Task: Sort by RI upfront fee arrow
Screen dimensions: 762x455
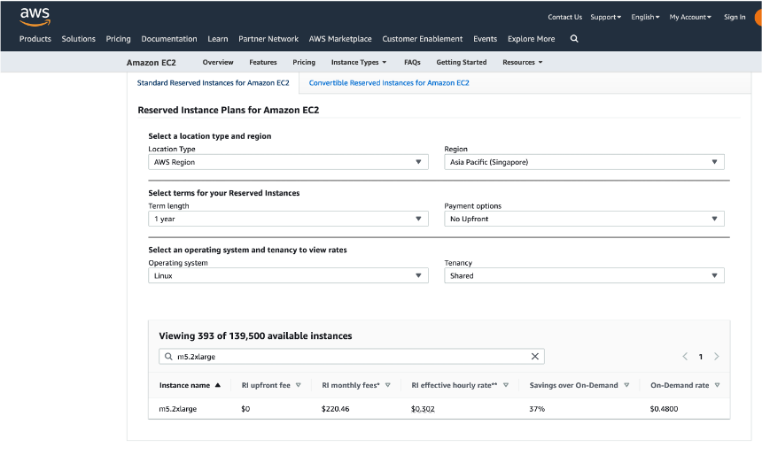Action: pos(298,385)
